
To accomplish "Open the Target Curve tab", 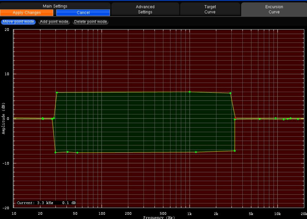I will point(210,9).
